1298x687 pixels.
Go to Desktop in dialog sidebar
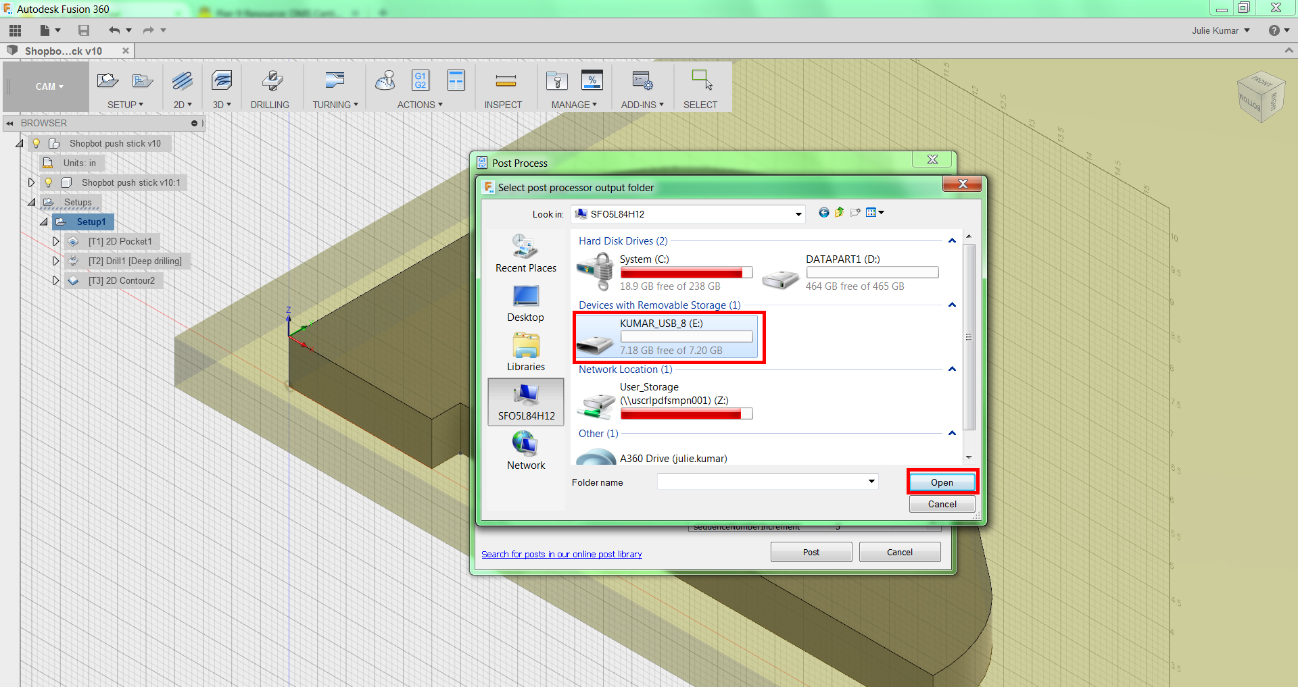526,304
